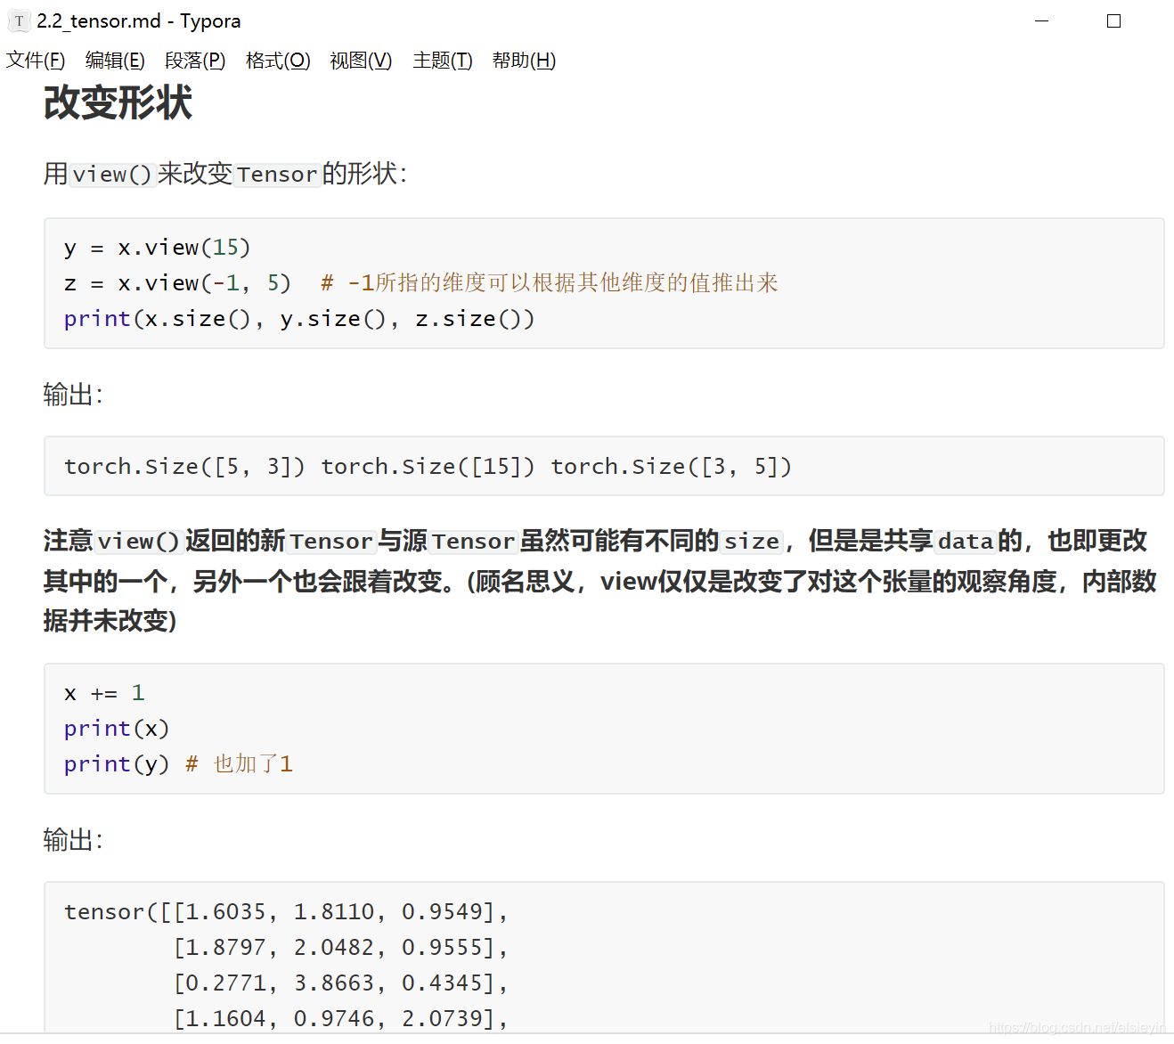Click the inline code view() in first paragraph

click(x=112, y=174)
